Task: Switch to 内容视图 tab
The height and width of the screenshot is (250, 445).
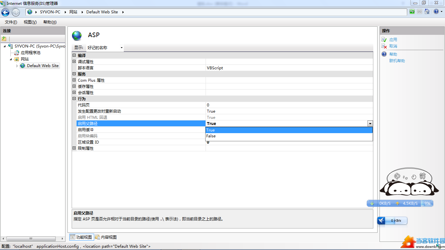Action: pyautogui.click(x=106, y=237)
